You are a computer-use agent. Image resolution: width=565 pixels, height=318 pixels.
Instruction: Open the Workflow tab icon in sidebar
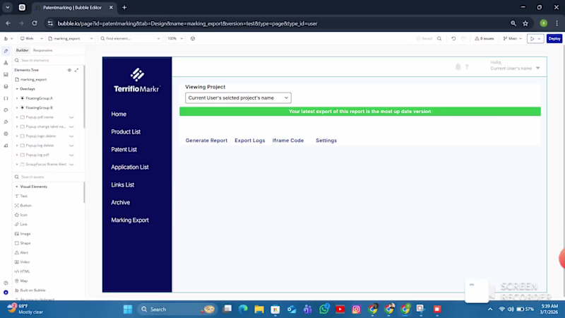(x=6, y=63)
